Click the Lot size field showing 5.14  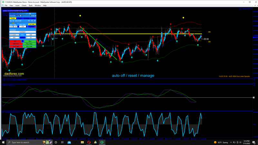(14, 35)
